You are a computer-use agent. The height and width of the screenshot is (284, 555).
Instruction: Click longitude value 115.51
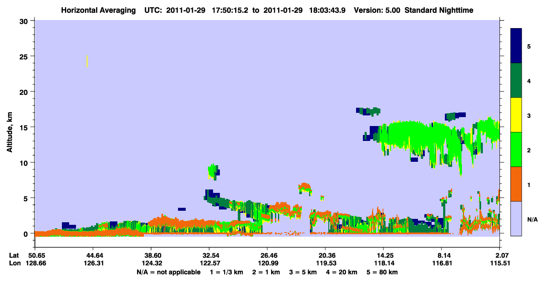(x=500, y=264)
